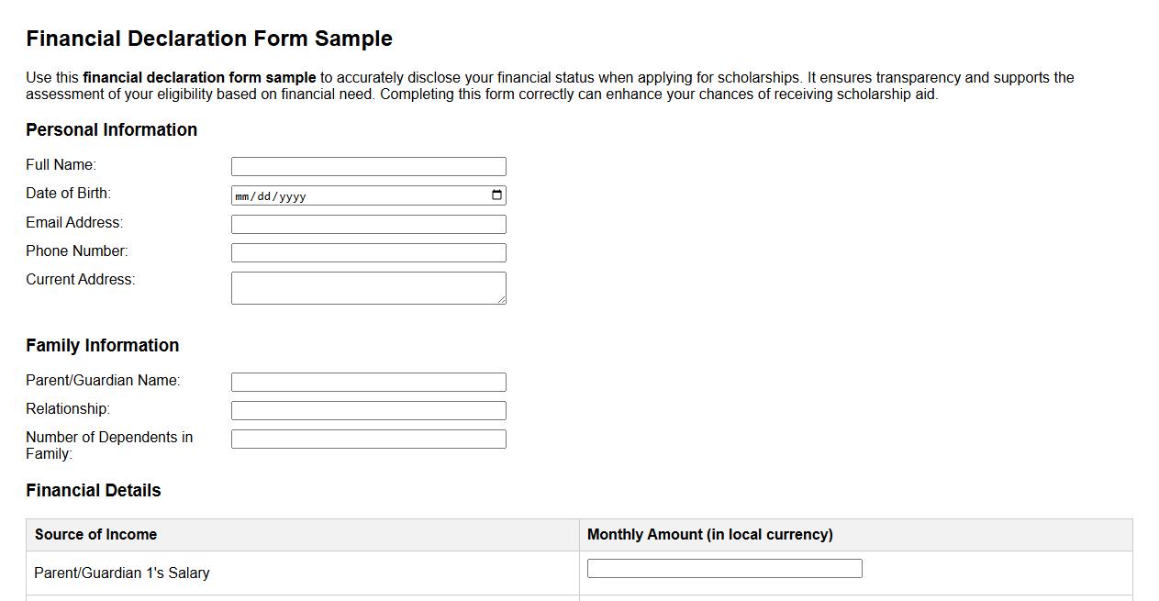Viewport: 1159px width, 601px height.
Task: Click the Financial Details section heading
Action: click(93, 490)
